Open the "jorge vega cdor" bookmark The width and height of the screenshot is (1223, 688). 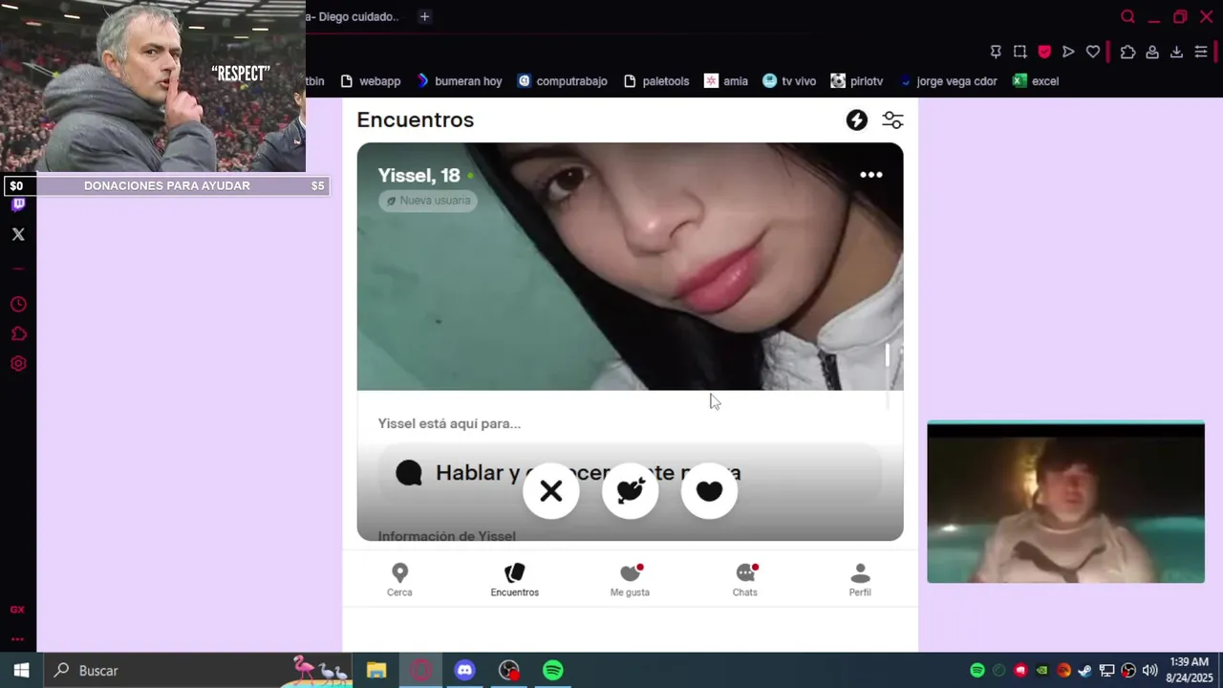[948, 81]
